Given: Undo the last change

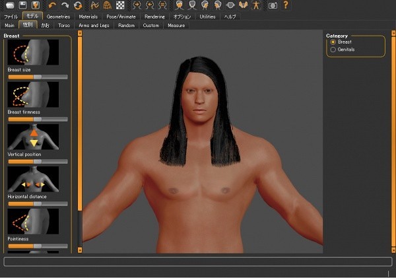Looking at the screenshot, I should (x=52, y=5).
